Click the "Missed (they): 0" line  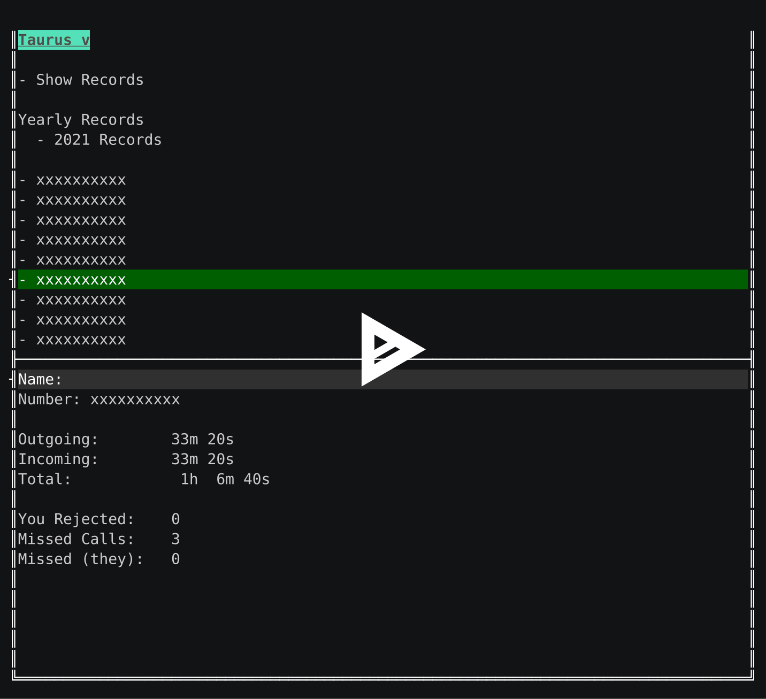click(99, 559)
